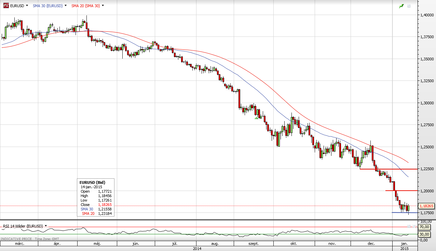Click the 1,18265 current price label

pyautogui.click(x=427, y=206)
